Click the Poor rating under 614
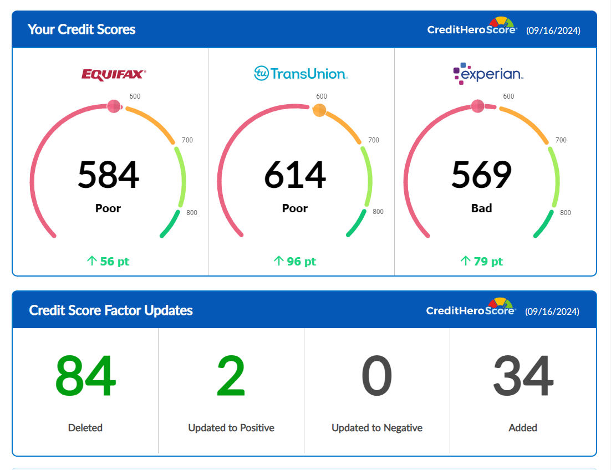The width and height of the screenshot is (611, 470). click(x=294, y=208)
